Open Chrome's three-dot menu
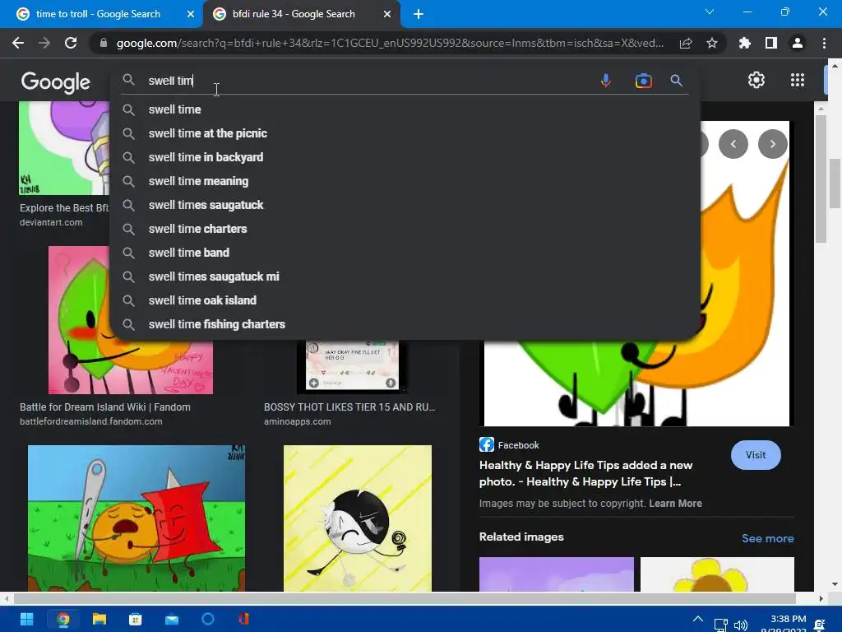The height and width of the screenshot is (632, 842). pos(824,43)
